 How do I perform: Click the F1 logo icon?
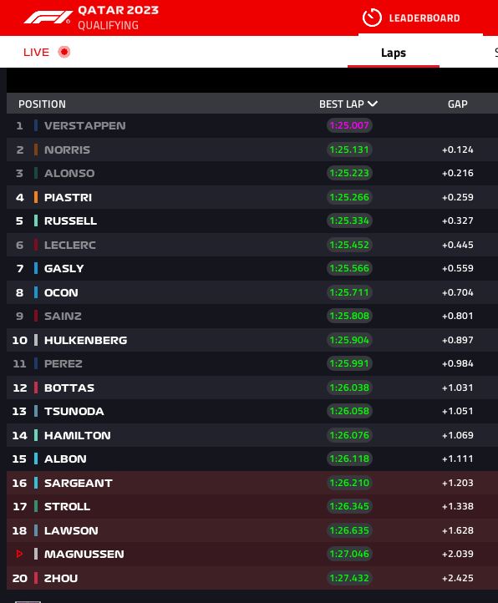48,18
